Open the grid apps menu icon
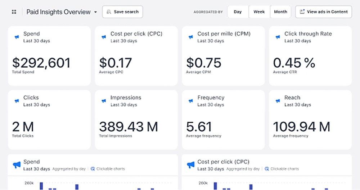Screen dimensions: 360x190 pyautogui.click(x=14, y=12)
